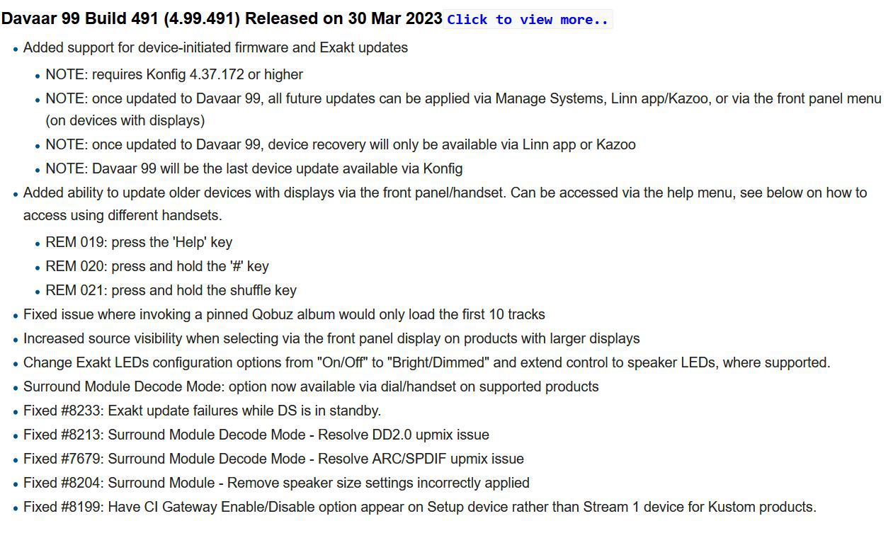Viewport: 893px width, 533px height.
Task: Click the note on device recovery via Linn app
Action: 341,144
